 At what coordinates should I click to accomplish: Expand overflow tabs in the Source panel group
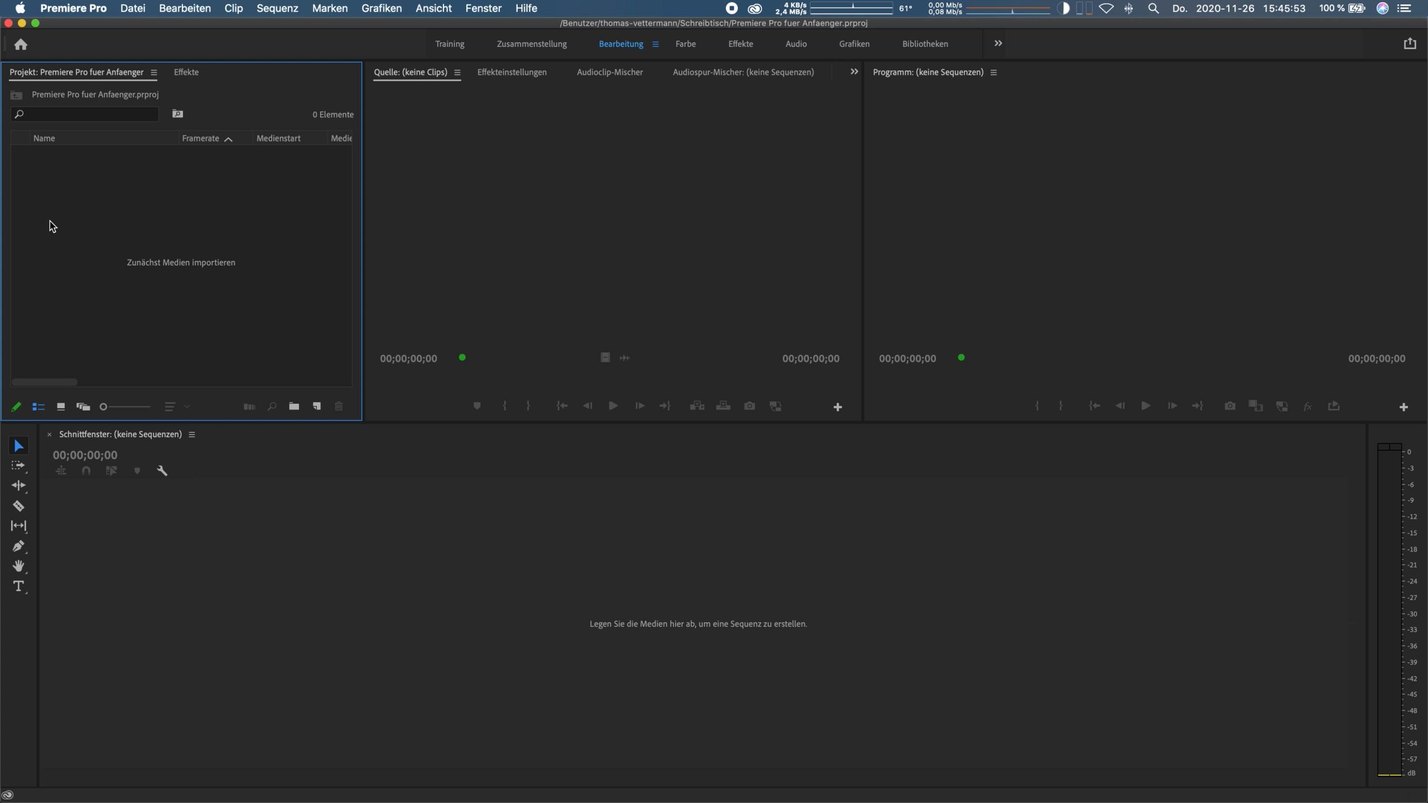(x=854, y=72)
